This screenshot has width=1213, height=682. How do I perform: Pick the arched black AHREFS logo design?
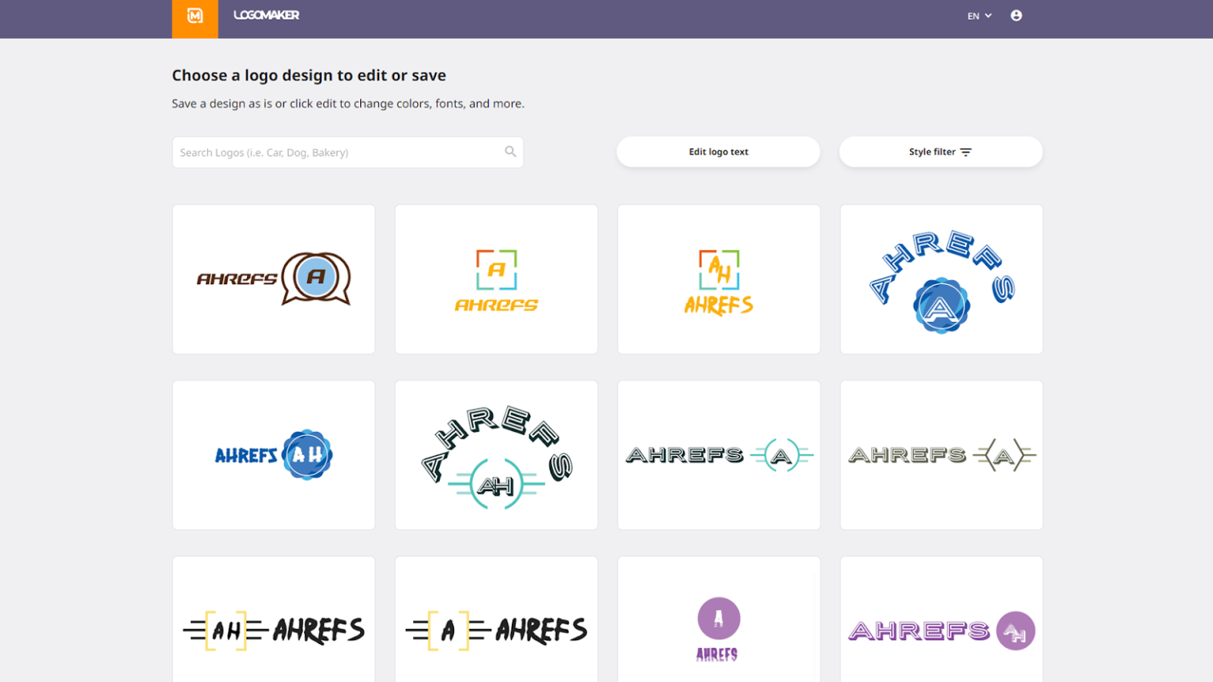click(496, 455)
